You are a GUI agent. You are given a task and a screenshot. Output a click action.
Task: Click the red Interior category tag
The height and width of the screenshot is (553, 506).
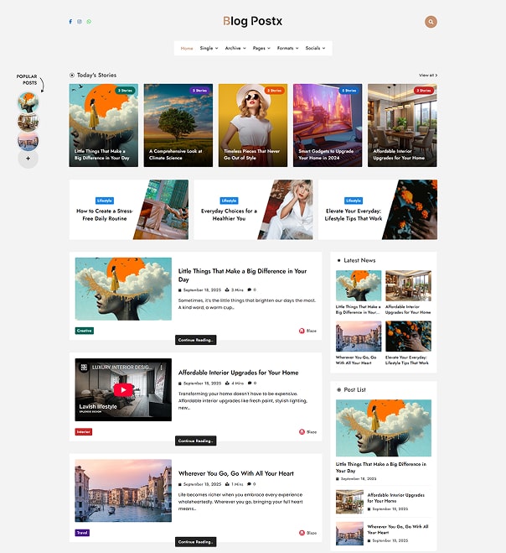tap(84, 431)
